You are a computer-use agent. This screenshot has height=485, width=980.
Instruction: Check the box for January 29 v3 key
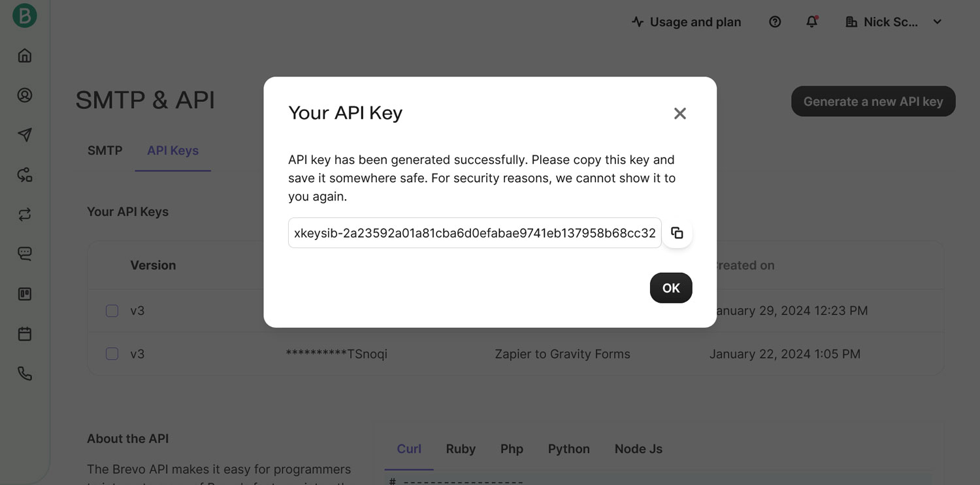tap(112, 311)
